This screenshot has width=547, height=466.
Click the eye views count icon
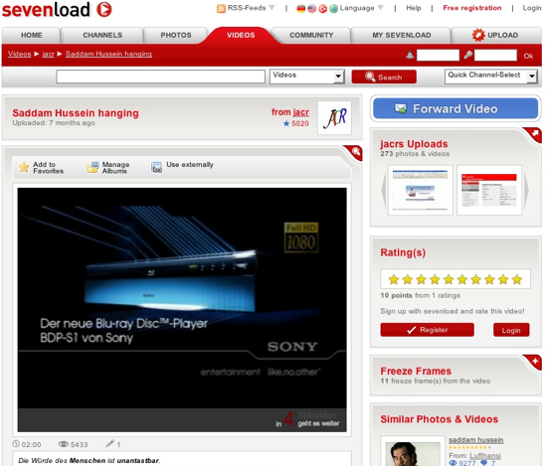(64, 444)
